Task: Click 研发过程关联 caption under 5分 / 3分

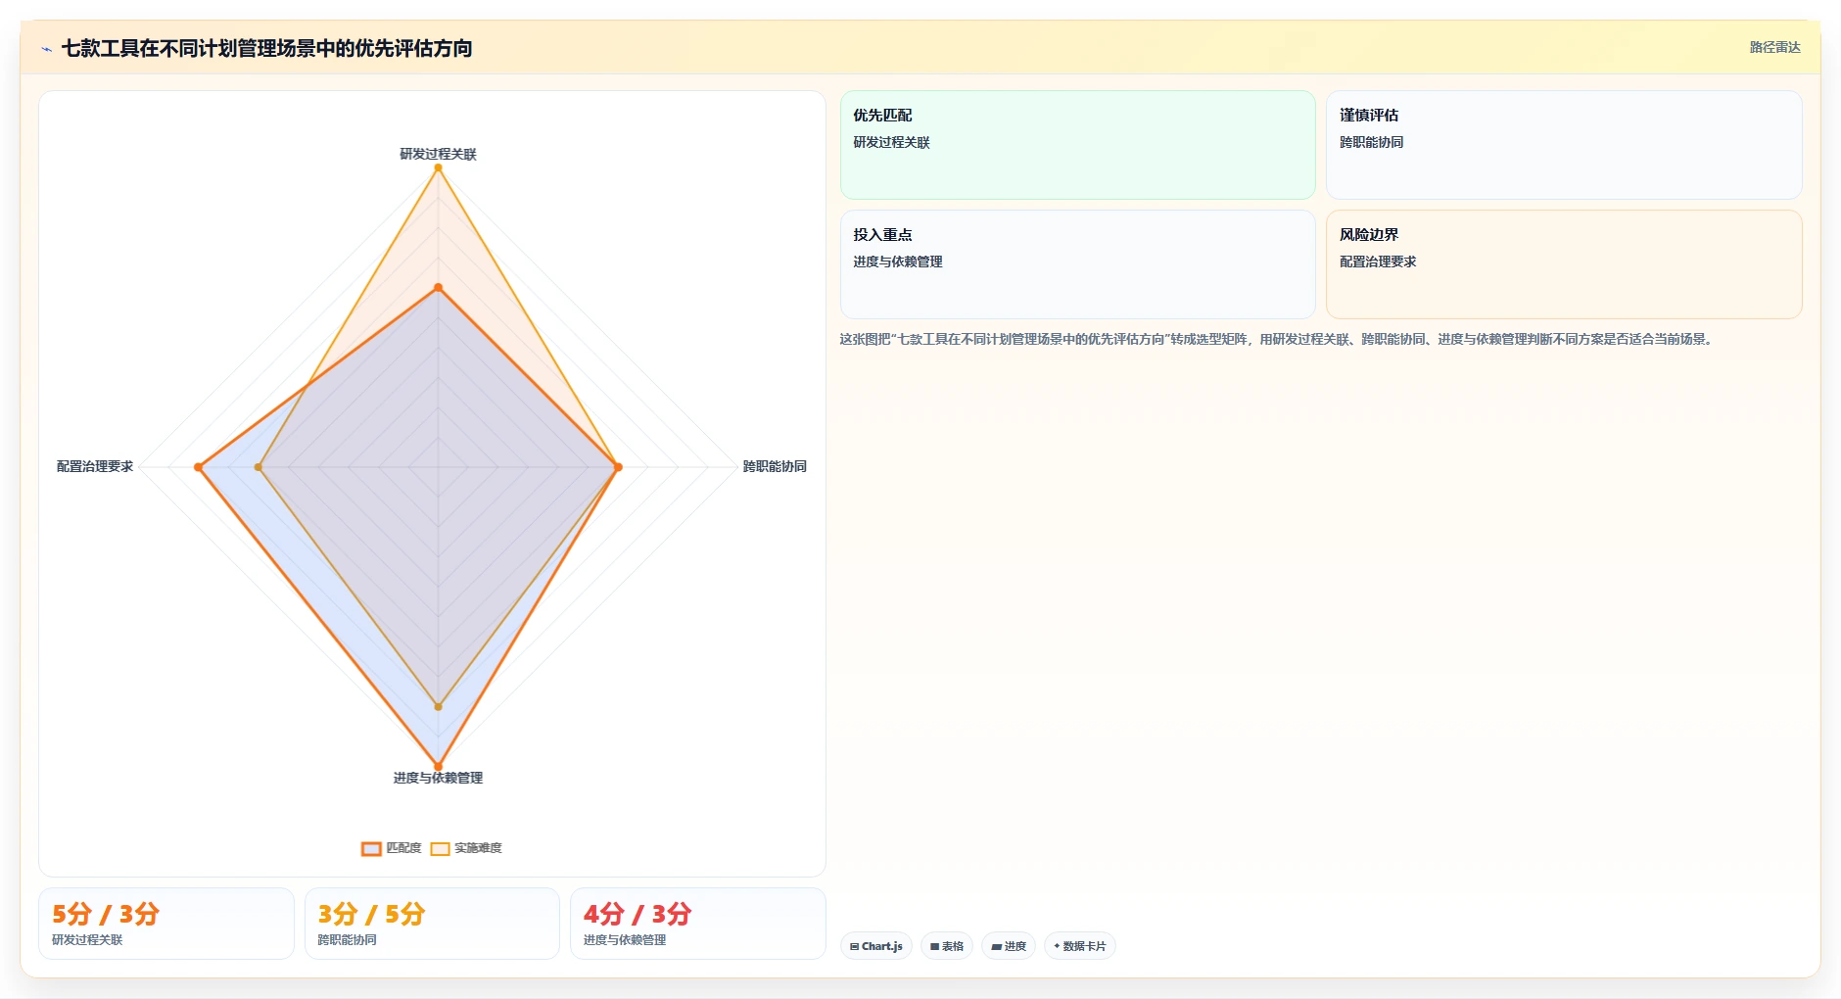Action: (87, 940)
